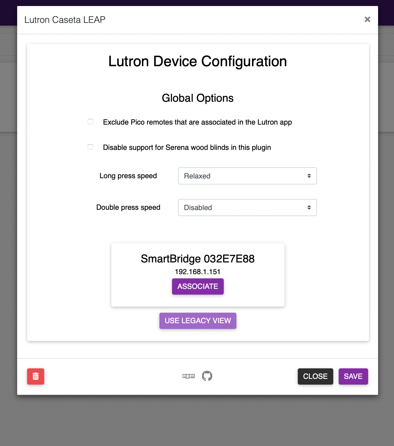Click the Exclude Pico remotes label text

(x=197, y=122)
